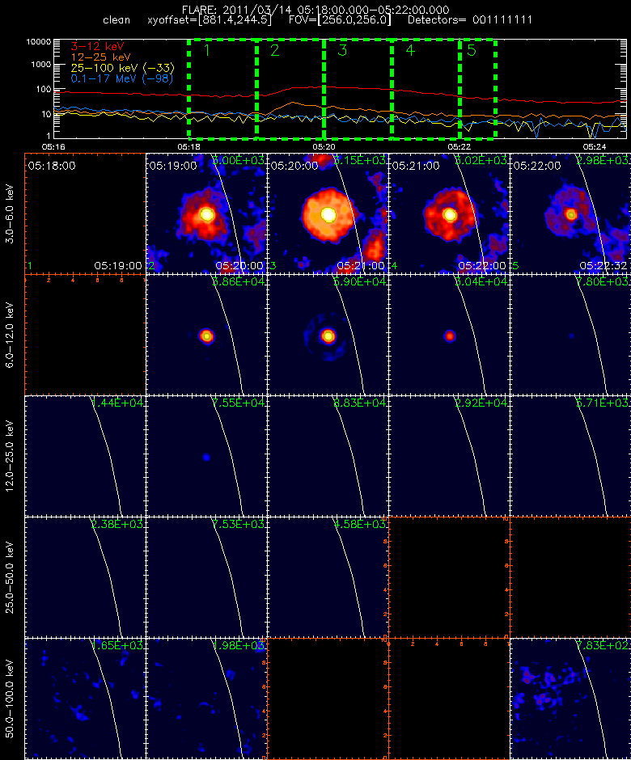
Task: Click the 05:22 time axis label
Action: (459, 146)
